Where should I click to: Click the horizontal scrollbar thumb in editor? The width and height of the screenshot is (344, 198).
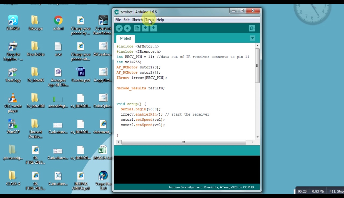click(184, 142)
